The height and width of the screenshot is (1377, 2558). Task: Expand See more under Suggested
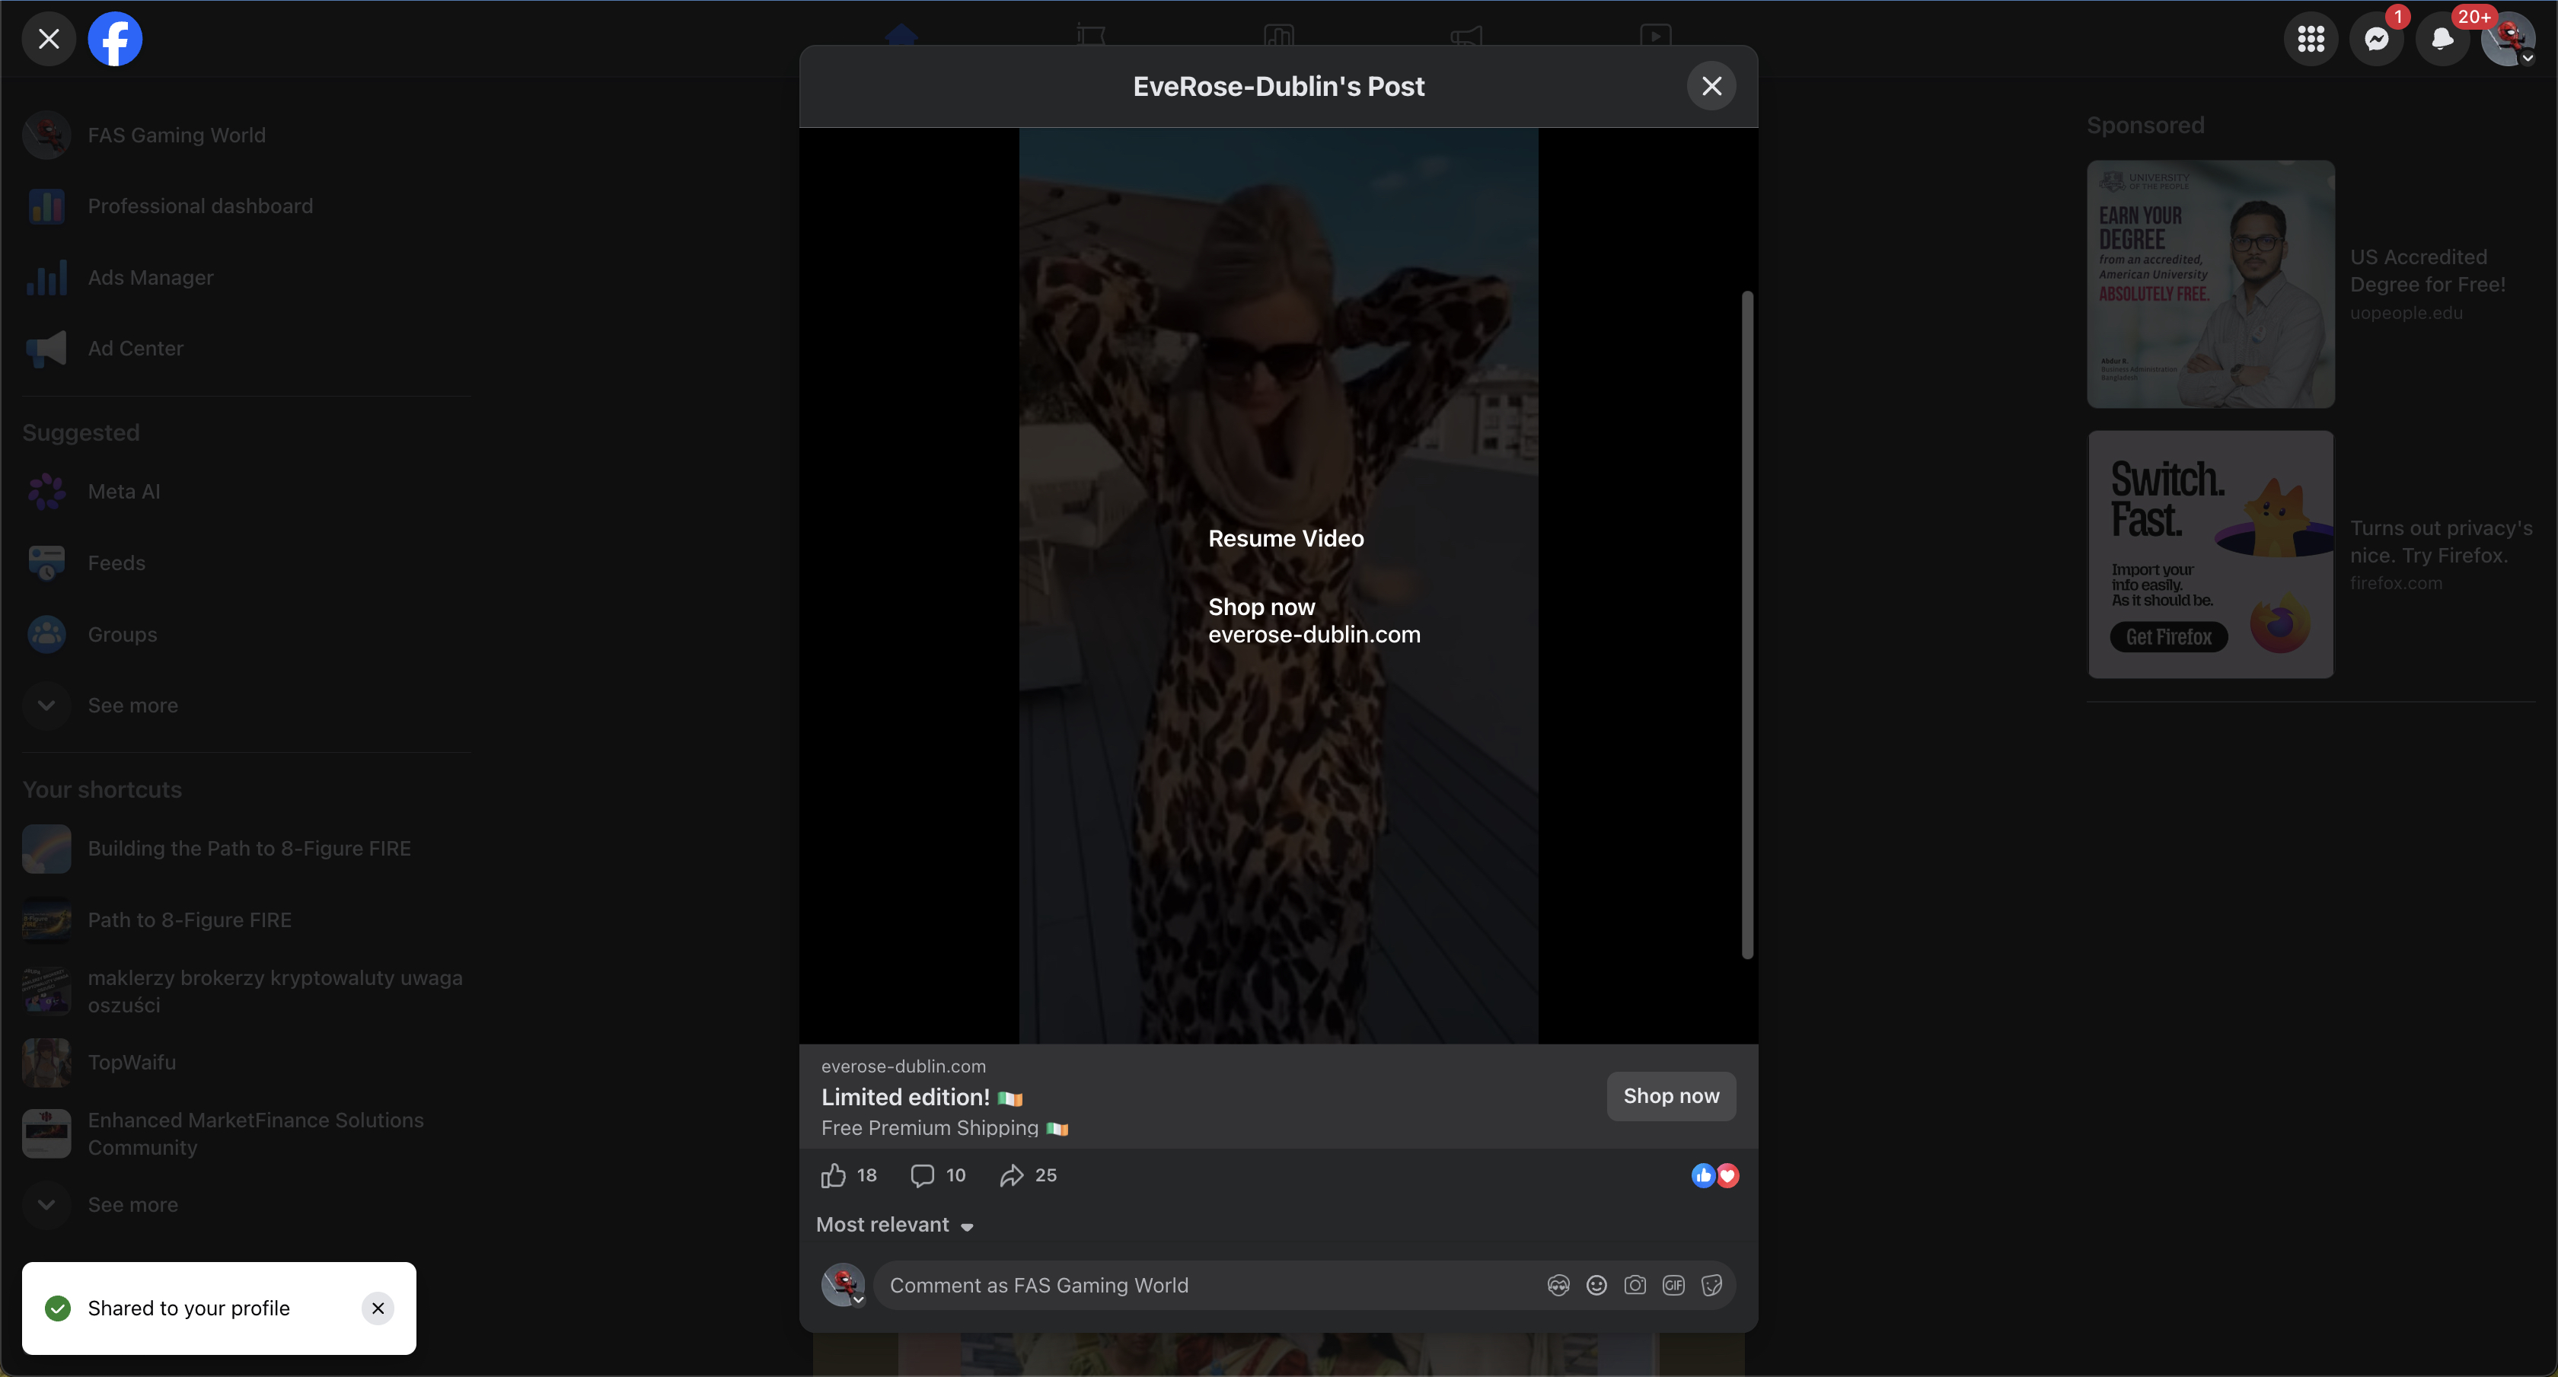point(246,706)
